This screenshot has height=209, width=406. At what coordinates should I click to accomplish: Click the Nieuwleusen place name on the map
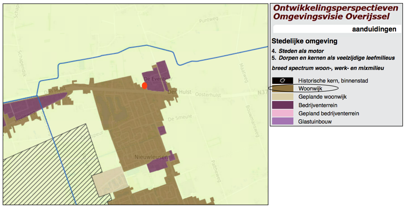pos(151,157)
